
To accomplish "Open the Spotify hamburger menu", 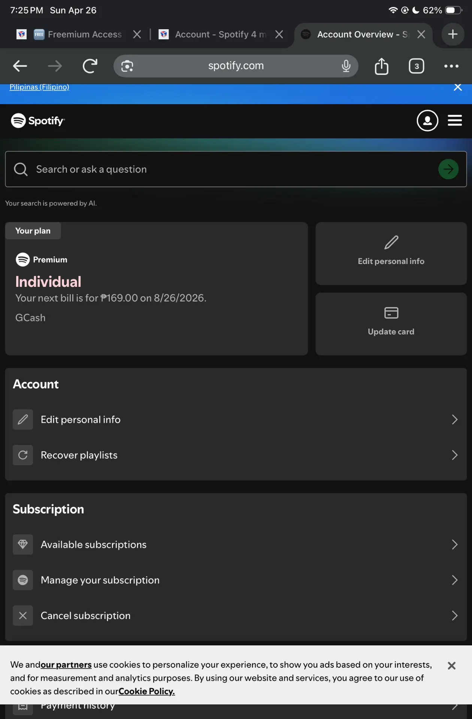I will point(455,121).
